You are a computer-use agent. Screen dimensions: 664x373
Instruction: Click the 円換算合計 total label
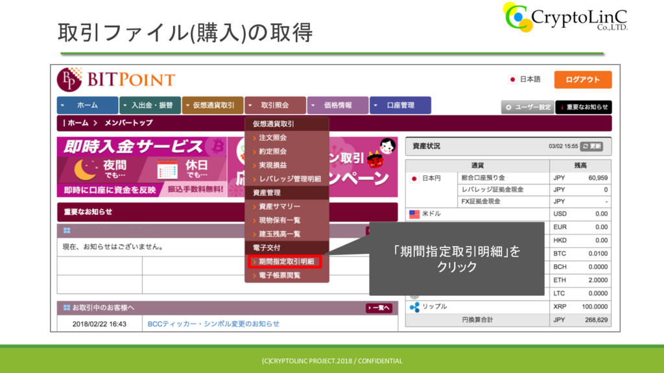(477, 320)
